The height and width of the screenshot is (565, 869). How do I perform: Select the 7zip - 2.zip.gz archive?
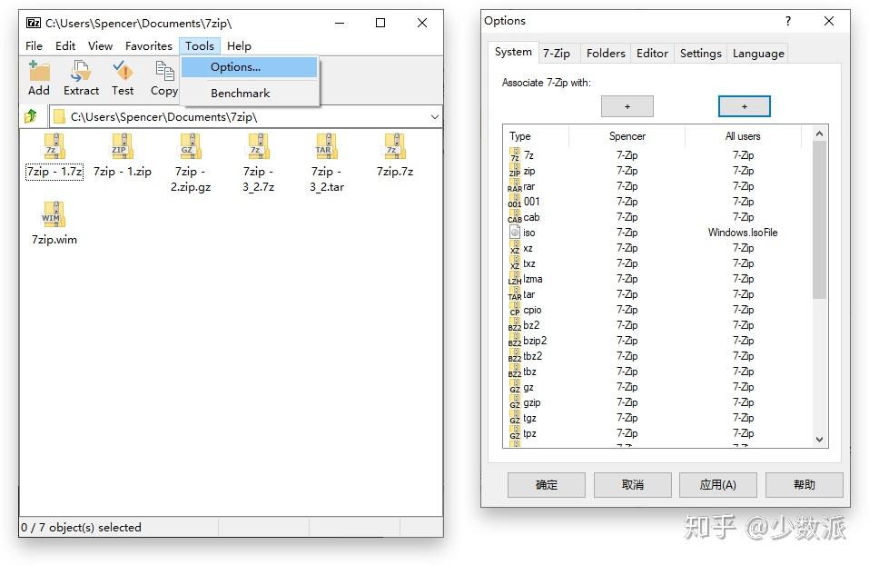191,163
